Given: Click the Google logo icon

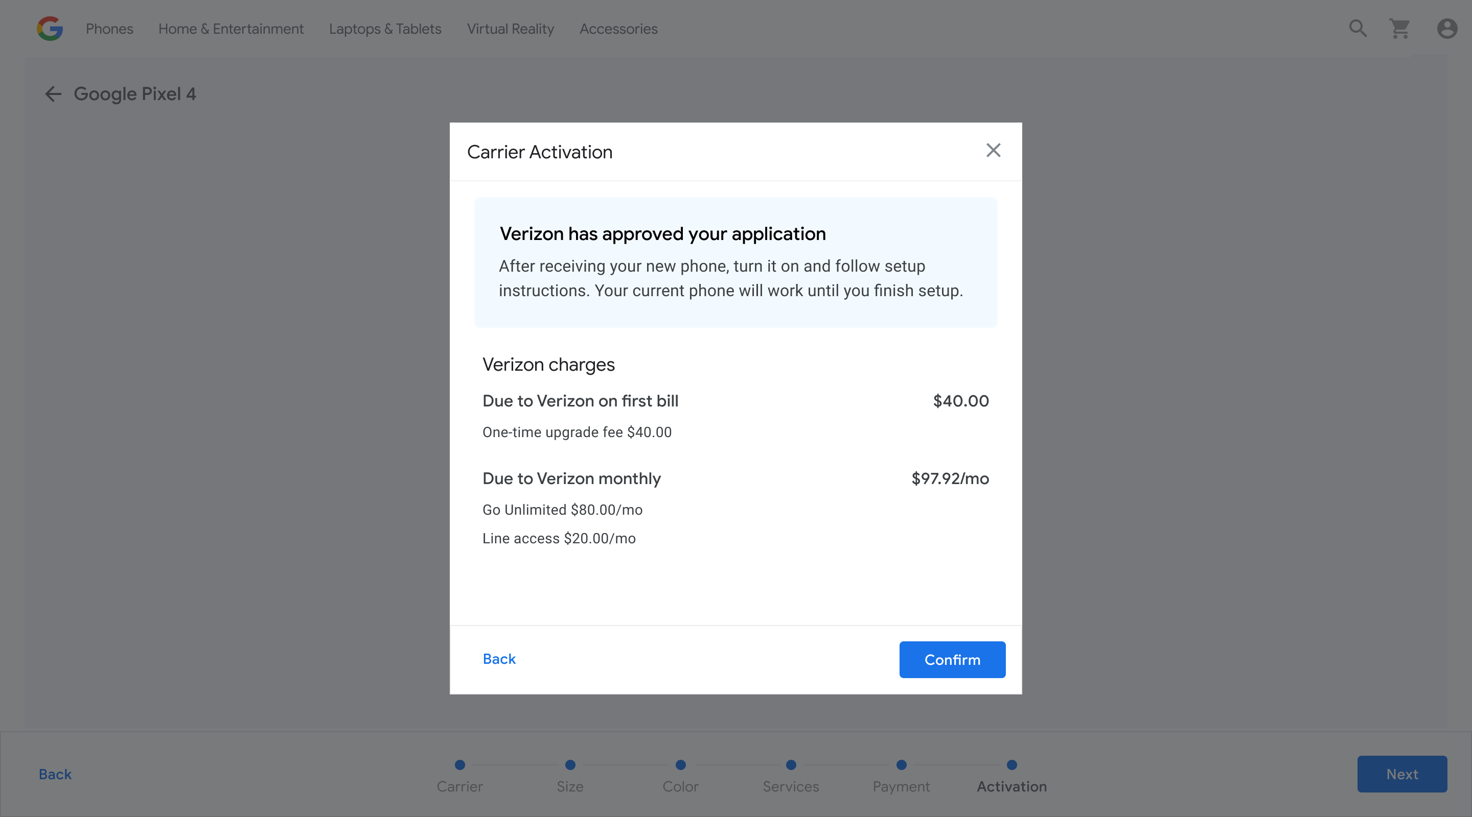Looking at the screenshot, I should click(50, 29).
